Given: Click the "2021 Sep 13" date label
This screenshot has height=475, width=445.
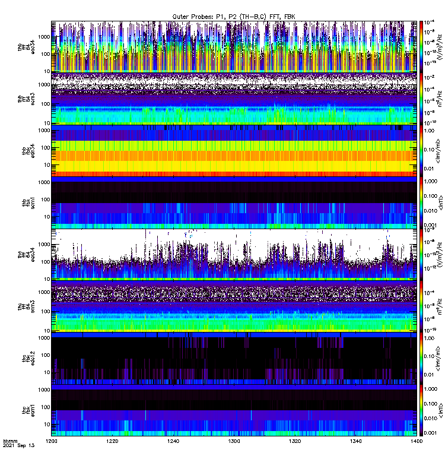Looking at the screenshot, I should coord(19,446).
